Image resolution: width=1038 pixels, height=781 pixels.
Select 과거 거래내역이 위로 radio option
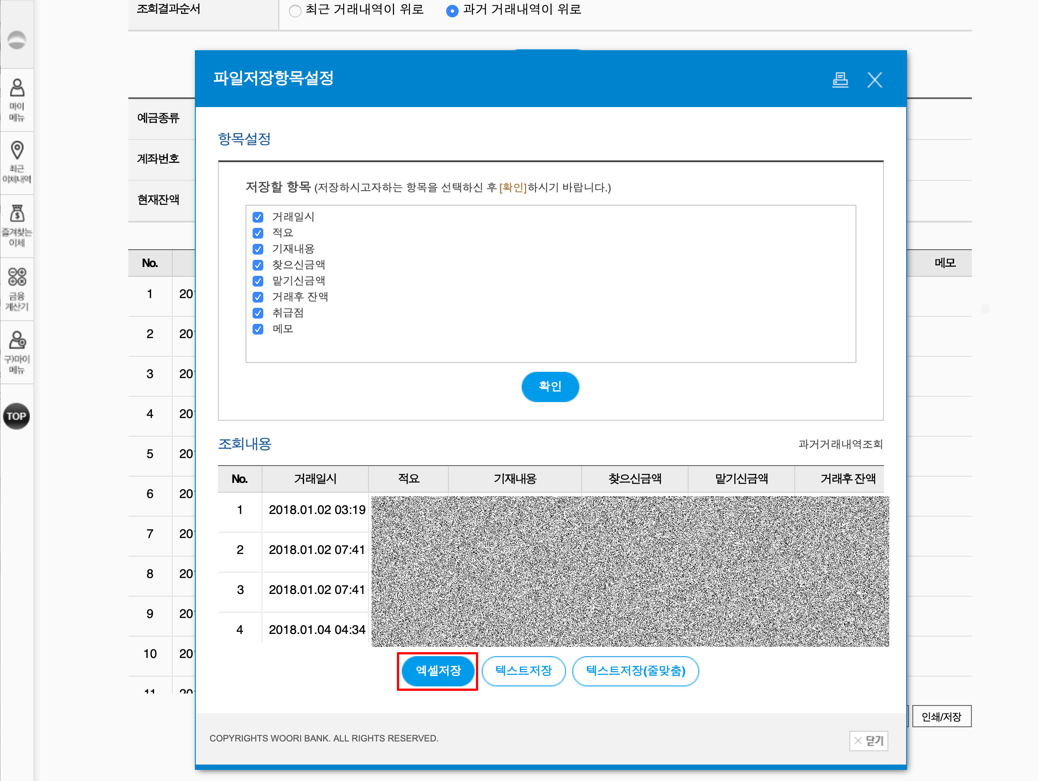click(452, 10)
